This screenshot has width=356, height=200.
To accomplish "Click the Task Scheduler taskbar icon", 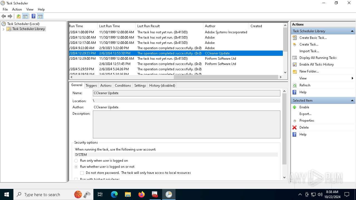I will point(169,194).
